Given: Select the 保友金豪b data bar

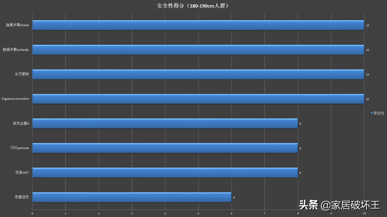Looking at the screenshot, I should 165,123.
